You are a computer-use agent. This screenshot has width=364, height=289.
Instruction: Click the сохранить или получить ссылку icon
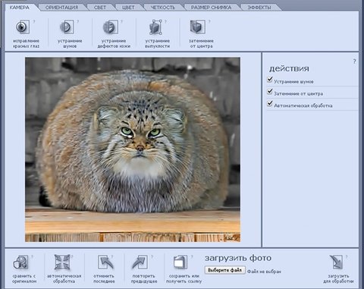[x=180, y=262]
